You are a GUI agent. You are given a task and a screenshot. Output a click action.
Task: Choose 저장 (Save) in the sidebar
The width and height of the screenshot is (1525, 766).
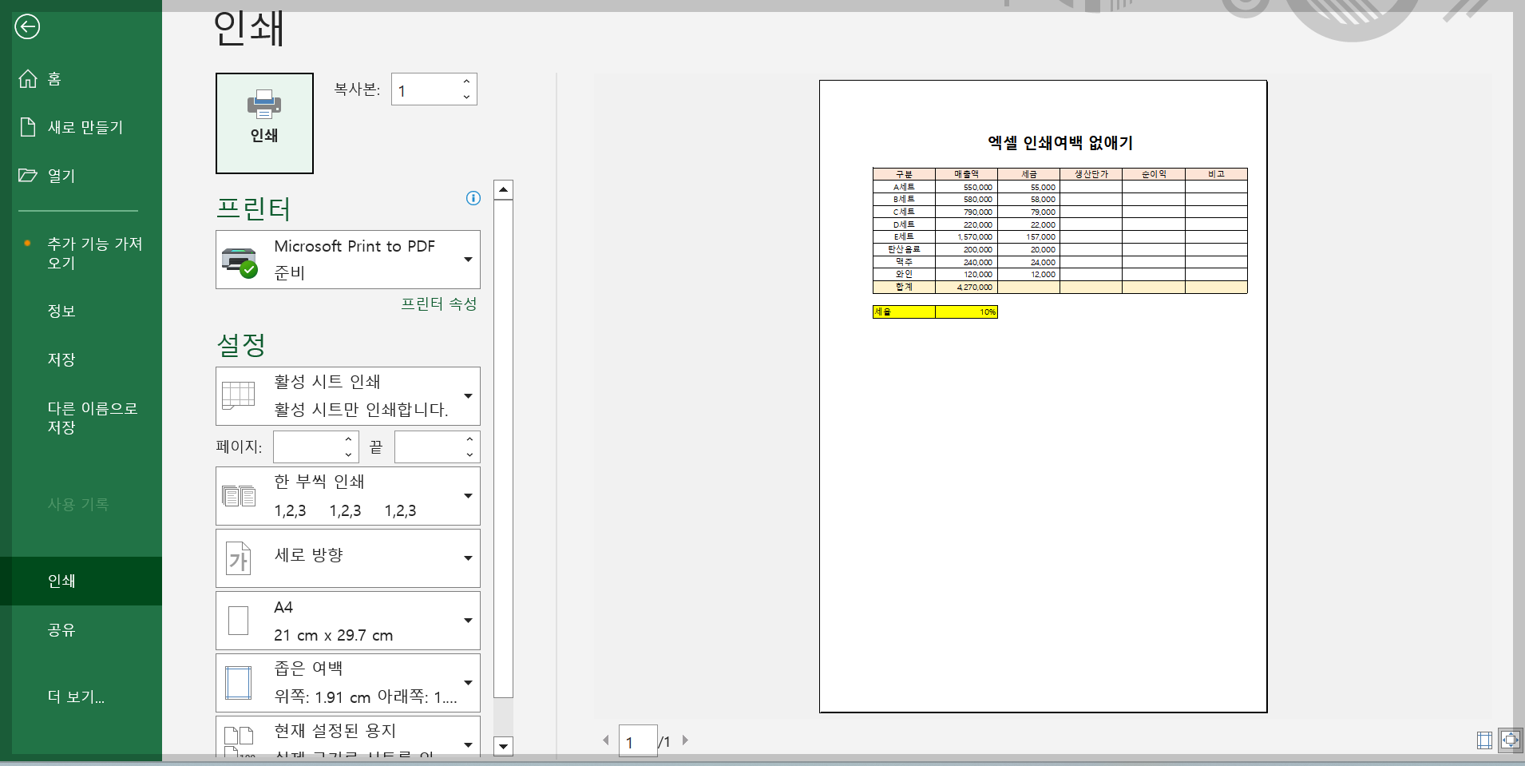click(x=81, y=359)
